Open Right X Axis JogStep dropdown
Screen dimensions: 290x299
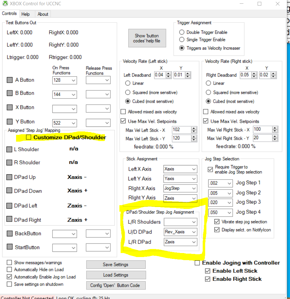pyautogui.click(x=180, y=188)
